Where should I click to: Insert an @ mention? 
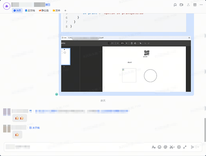pos(165,147)
